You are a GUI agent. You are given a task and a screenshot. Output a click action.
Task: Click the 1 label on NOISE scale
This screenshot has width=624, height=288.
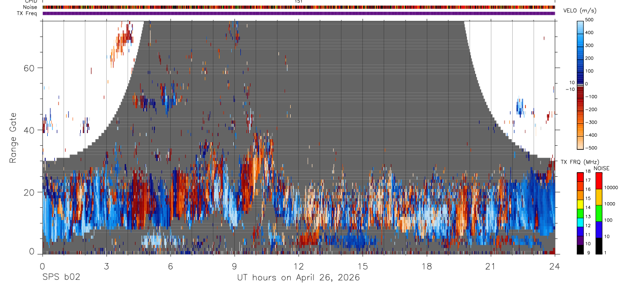[605, 252]
